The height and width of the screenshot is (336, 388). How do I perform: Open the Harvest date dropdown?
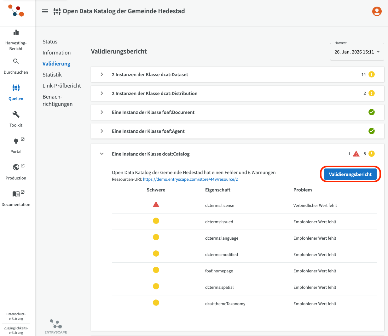(357, 52)
